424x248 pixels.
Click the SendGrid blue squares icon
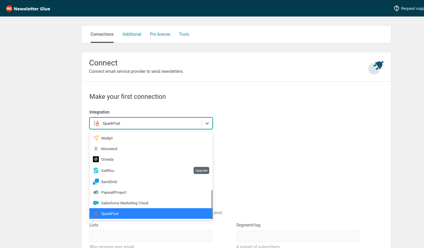tap(96, 182)
